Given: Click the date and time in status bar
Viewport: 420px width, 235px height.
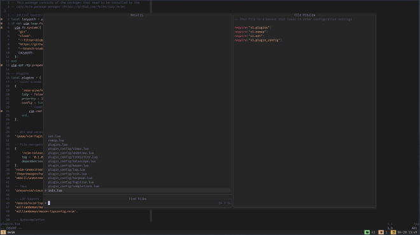Looking at the screenshot, I should click(407, 232).
